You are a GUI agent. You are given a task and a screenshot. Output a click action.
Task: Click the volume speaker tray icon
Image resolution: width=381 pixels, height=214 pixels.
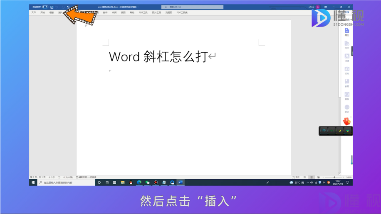tap(312, 182)
